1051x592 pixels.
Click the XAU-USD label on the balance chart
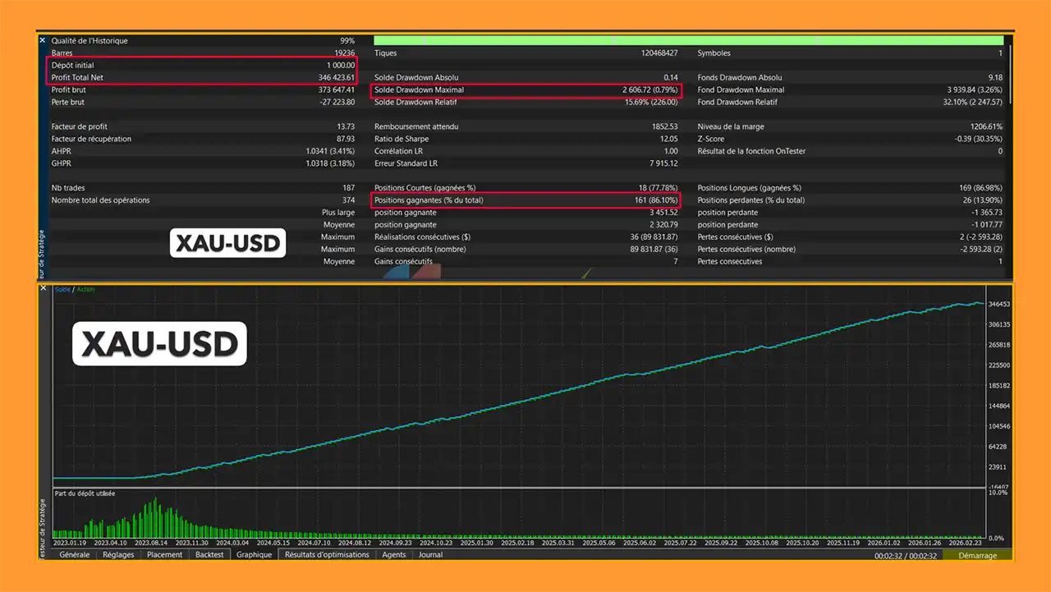(160, 343)
